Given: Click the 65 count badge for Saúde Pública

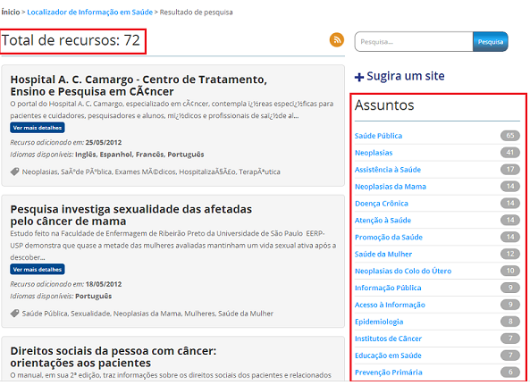Looking at the screenshot, I should point(509,136).
